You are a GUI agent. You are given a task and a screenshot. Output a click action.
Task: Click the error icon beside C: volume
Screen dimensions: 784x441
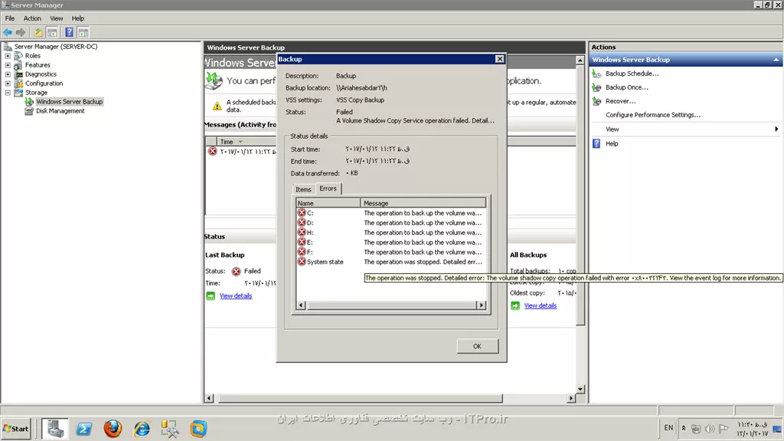click(302, 213)
